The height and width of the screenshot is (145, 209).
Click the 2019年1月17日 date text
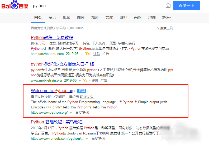pyautogui.click(x=43, y=128)
